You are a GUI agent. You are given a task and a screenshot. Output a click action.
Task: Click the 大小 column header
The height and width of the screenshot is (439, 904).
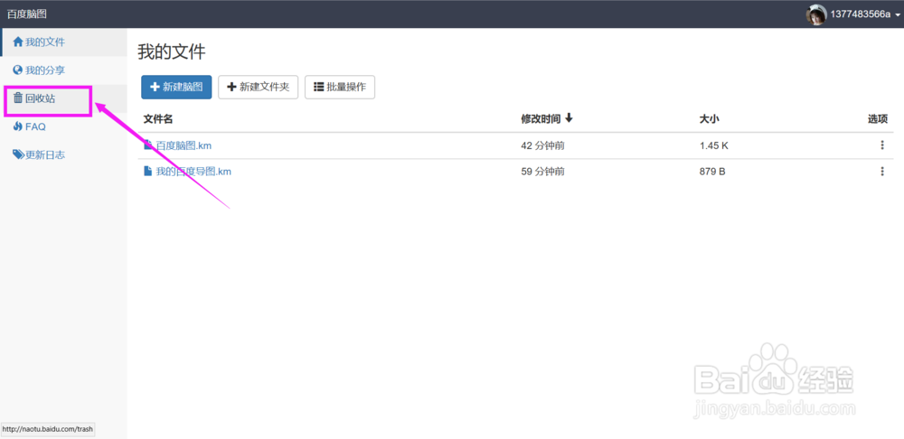pyautogui.click(x=710, y=119)
